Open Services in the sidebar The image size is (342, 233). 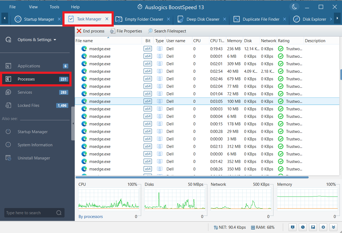(x=25, y=92)
